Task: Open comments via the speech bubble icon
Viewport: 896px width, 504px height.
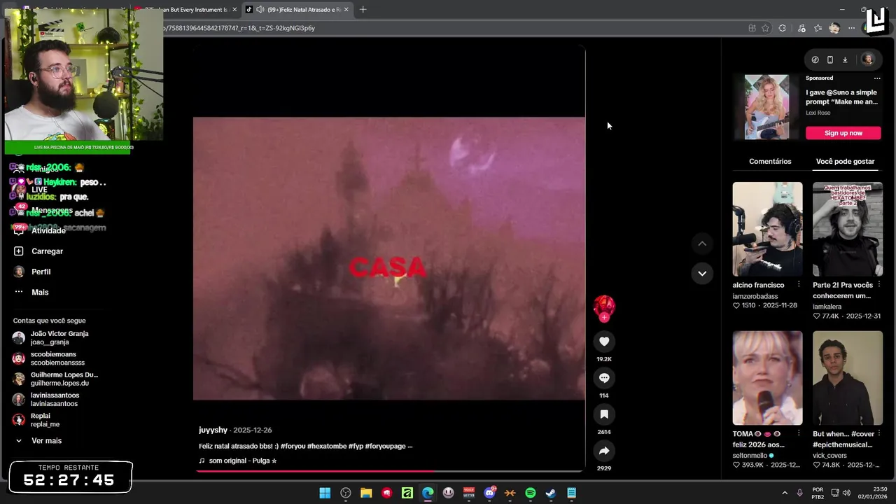Action: pos(604,378)
